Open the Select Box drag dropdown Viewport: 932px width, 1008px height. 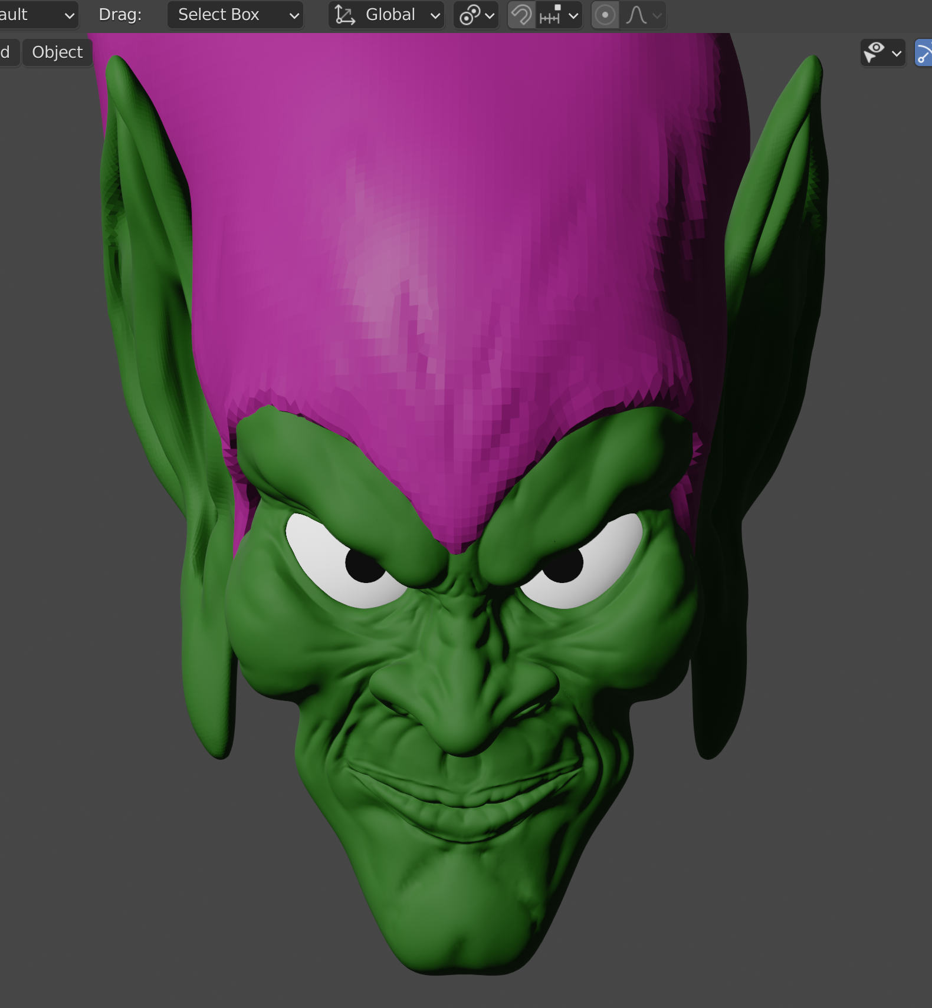point(235,15)
